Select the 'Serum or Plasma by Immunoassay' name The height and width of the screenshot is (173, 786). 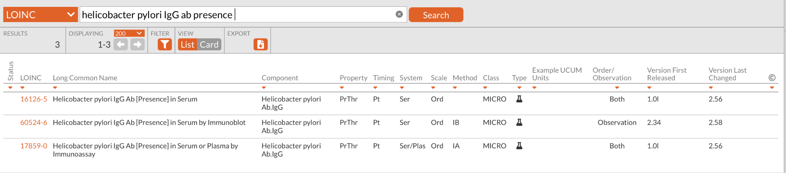[x=145, y=150]
